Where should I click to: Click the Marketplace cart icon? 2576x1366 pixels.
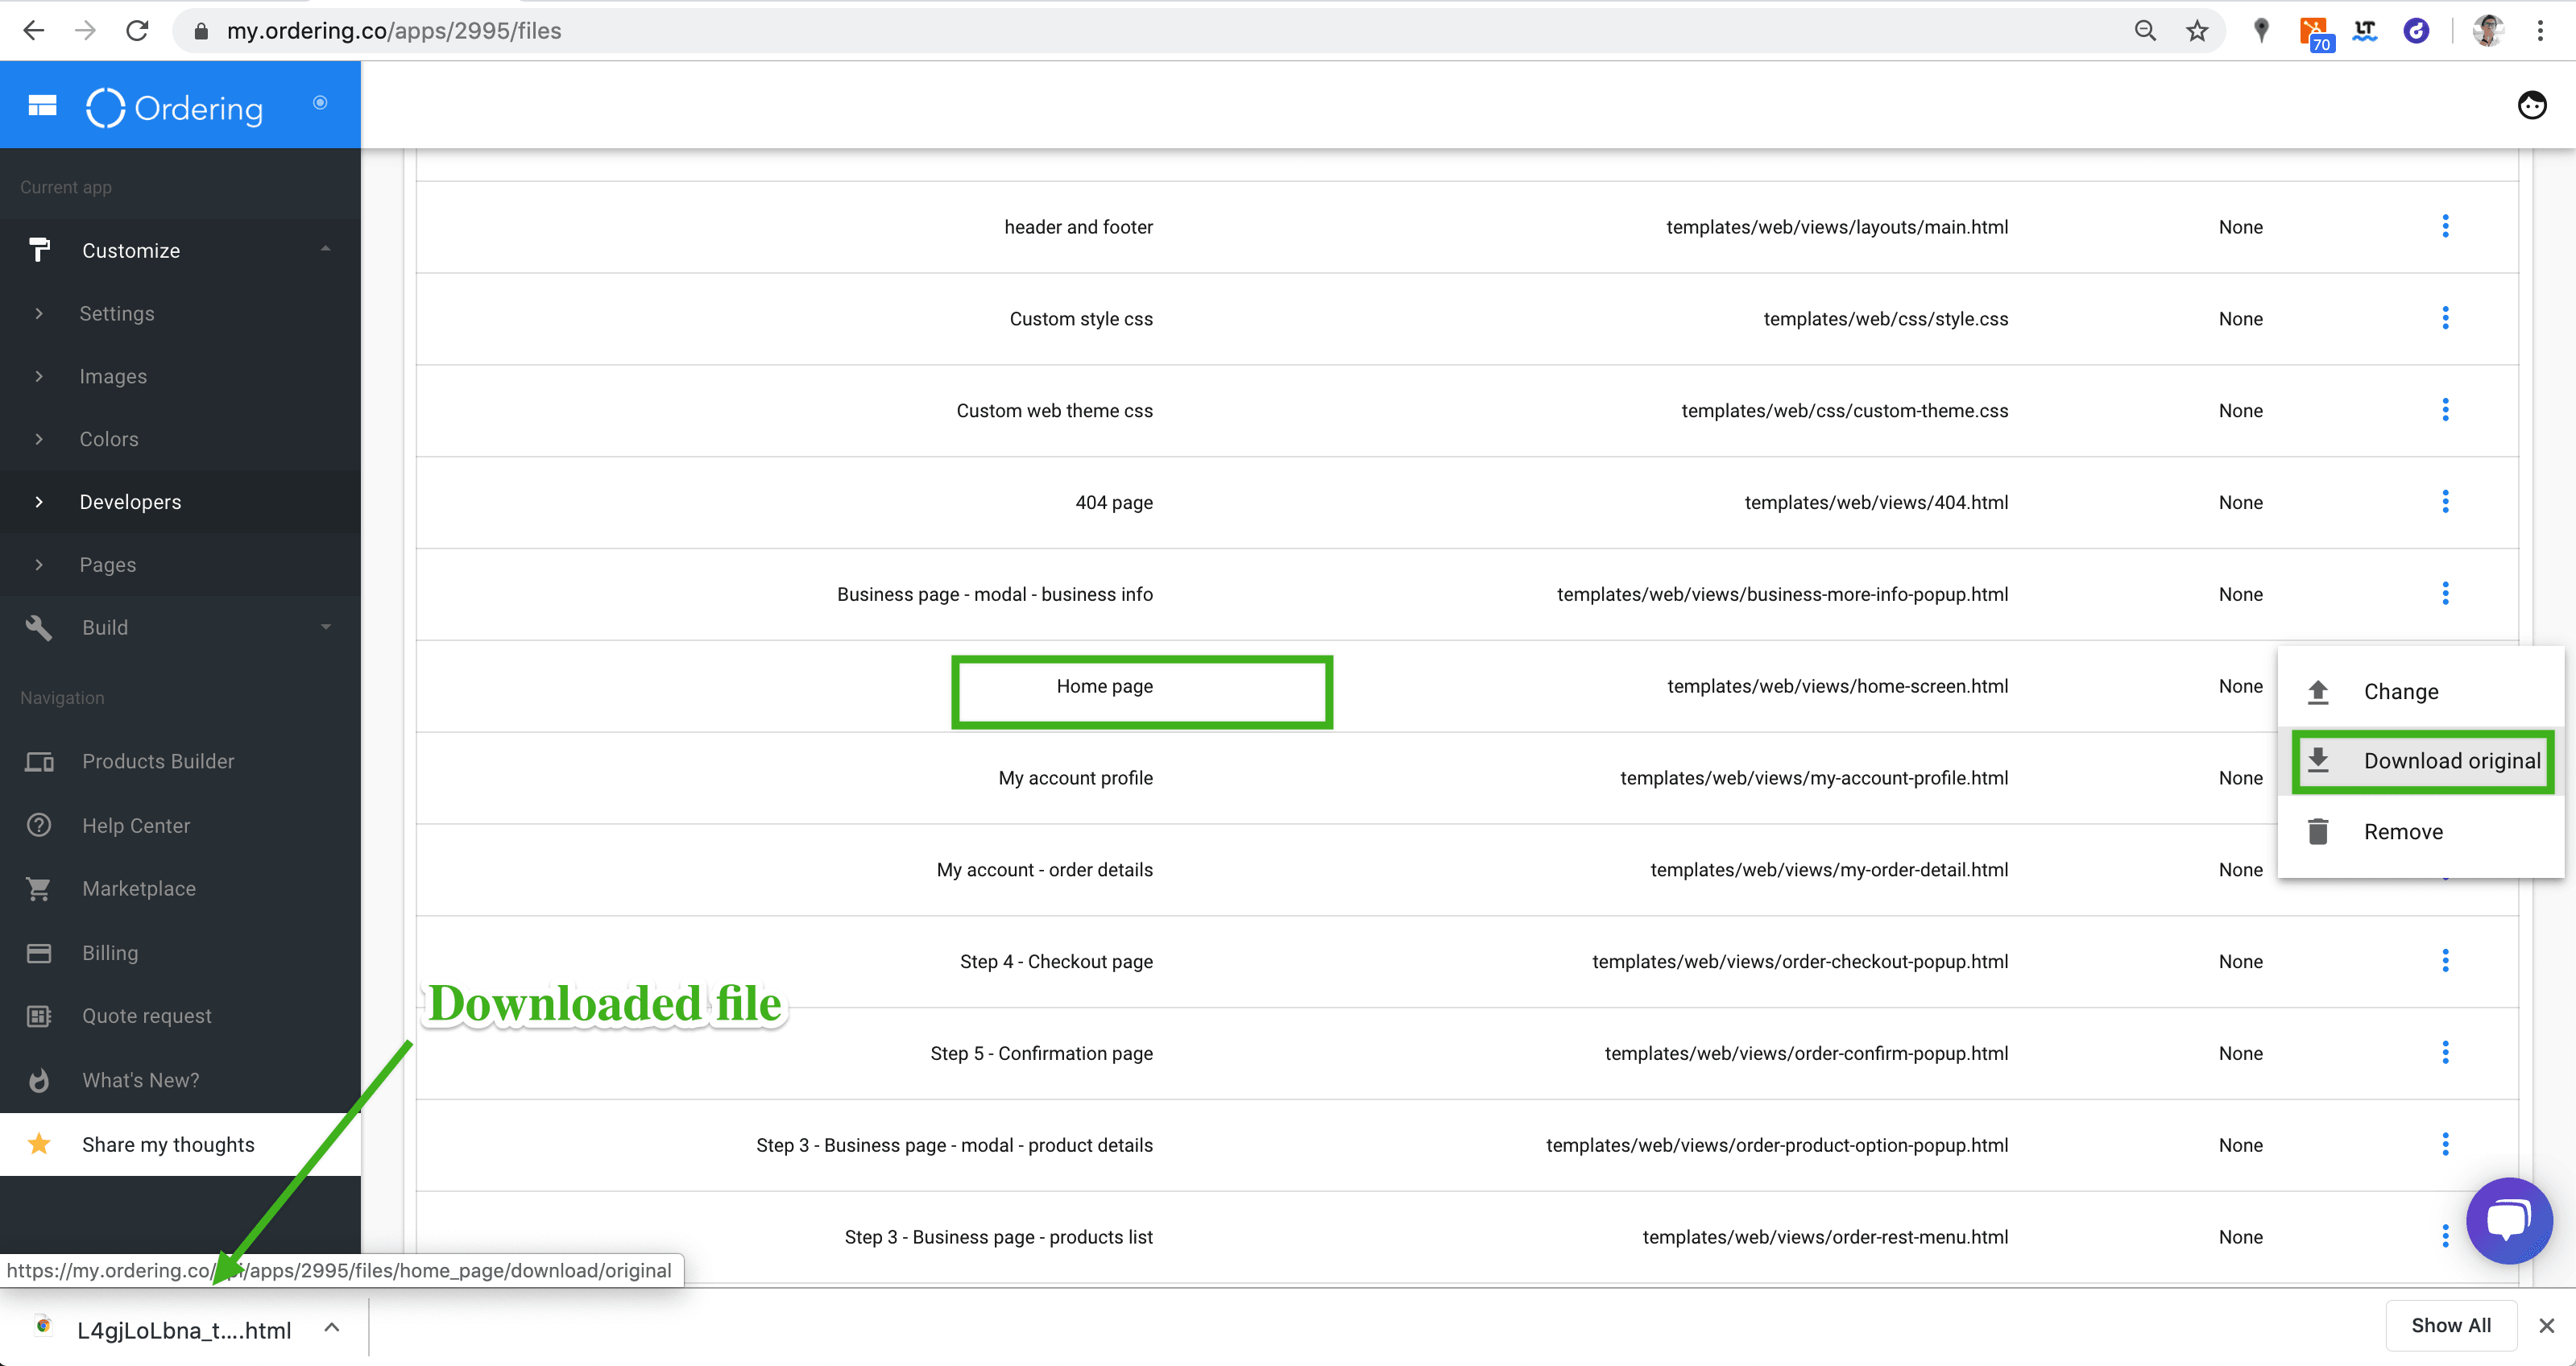[39, 889]
